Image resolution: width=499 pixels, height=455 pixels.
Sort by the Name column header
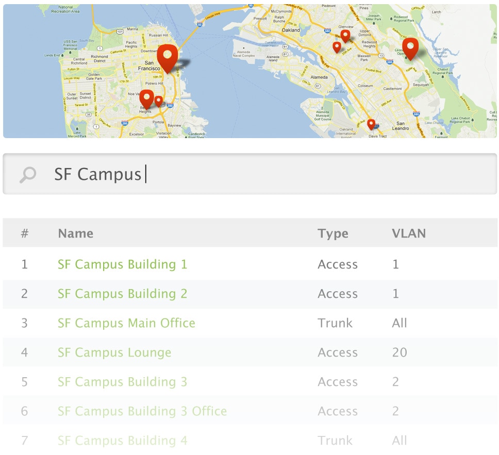76,233
